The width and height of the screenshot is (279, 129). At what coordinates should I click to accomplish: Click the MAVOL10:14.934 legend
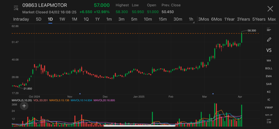click(x=81, y=100)
